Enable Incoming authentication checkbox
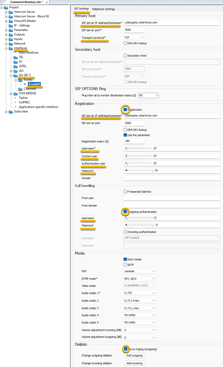Image resolution: width=223 pixels, height=367 pixels. [125, 232]
